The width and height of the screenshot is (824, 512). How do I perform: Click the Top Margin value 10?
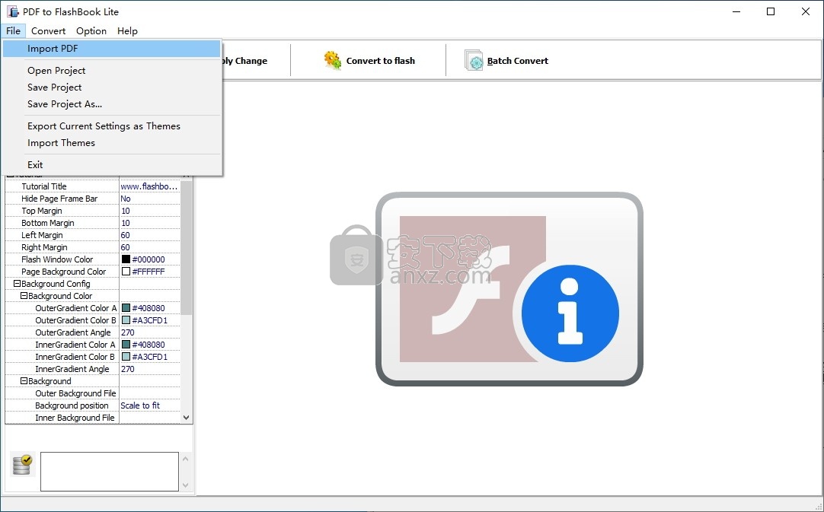coord(125,211)
